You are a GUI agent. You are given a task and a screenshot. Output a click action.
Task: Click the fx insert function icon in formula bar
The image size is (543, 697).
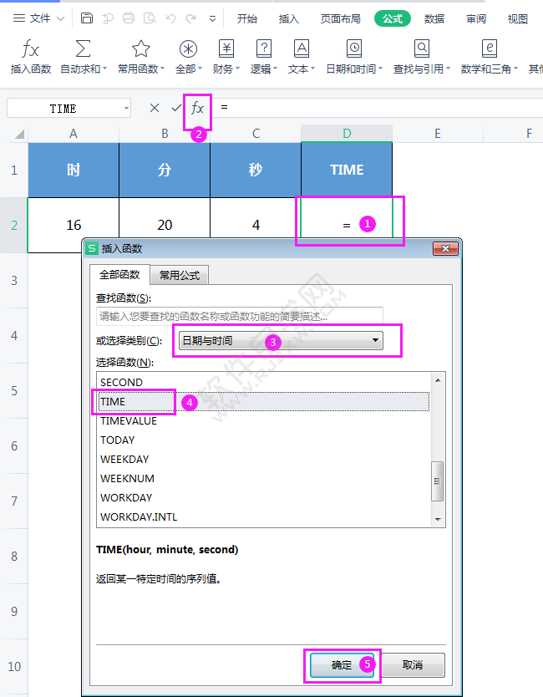point(197,108)
